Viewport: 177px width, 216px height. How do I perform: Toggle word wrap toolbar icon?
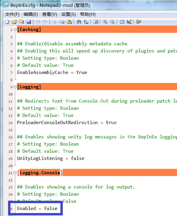[x=96, y=22]
